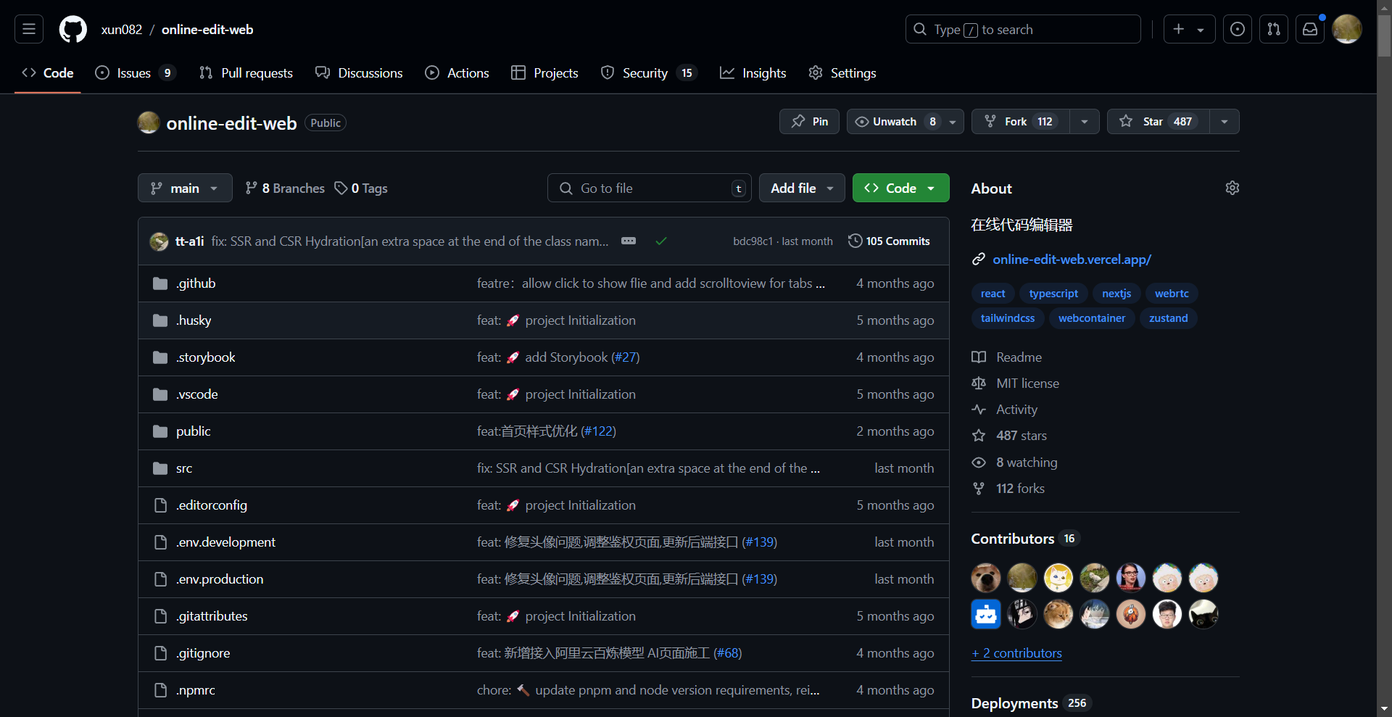View the 105 Commits history

click(889, 241)
